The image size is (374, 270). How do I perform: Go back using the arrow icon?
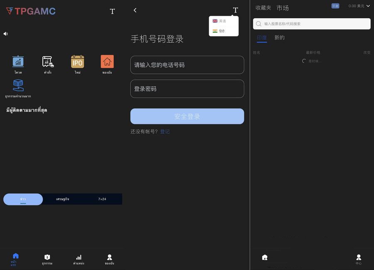tap(135, 10)
